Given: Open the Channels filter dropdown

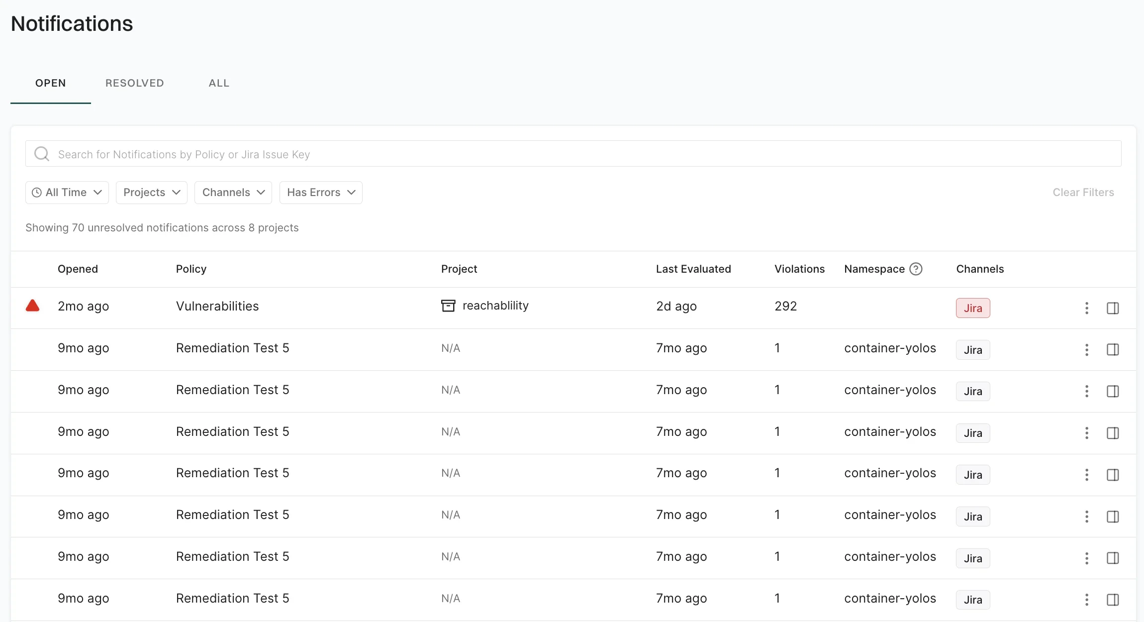Looking at the screenshot, I should pos(233,193).
